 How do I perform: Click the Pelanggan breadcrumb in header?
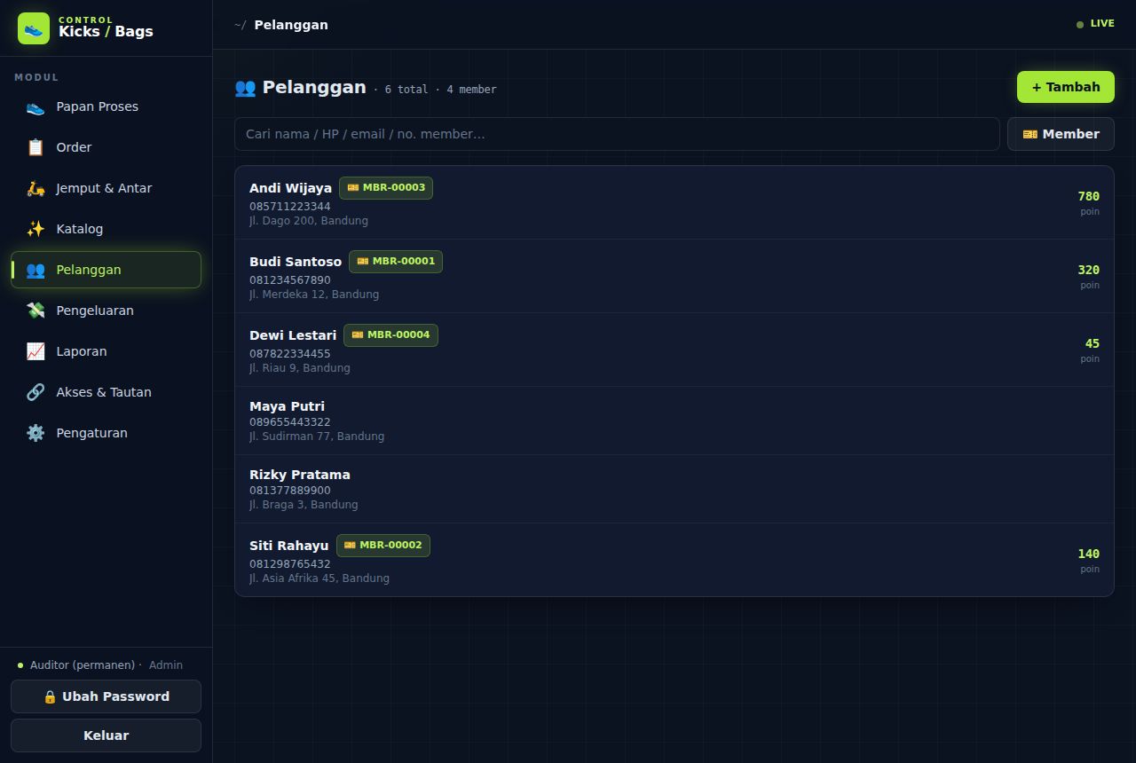291,25
